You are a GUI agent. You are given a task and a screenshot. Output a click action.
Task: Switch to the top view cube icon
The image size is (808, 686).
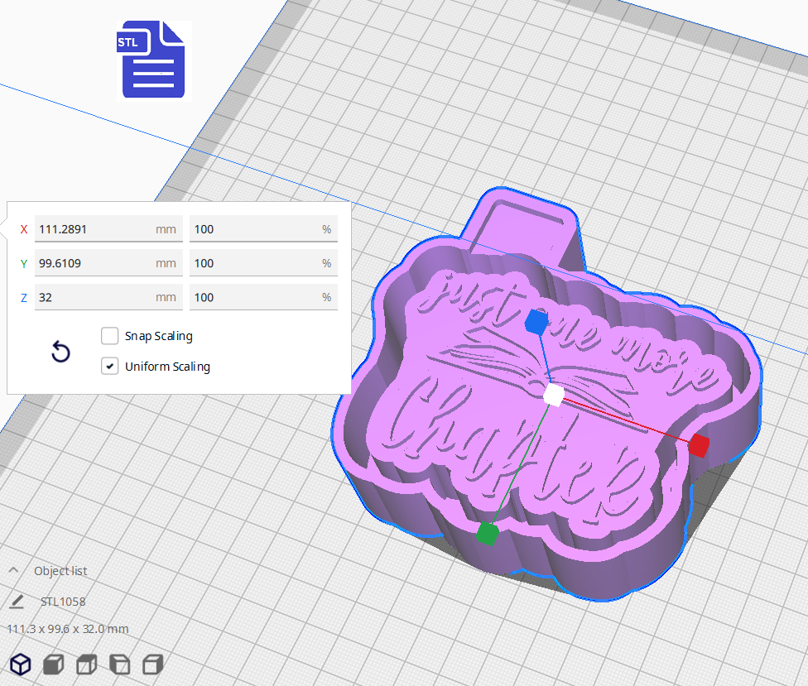click(85, 664)
